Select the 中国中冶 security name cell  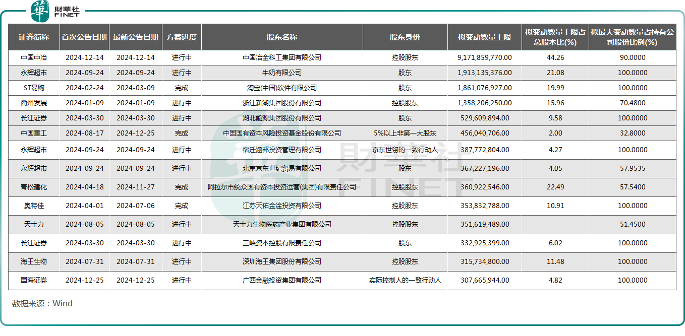click(34, 57)
